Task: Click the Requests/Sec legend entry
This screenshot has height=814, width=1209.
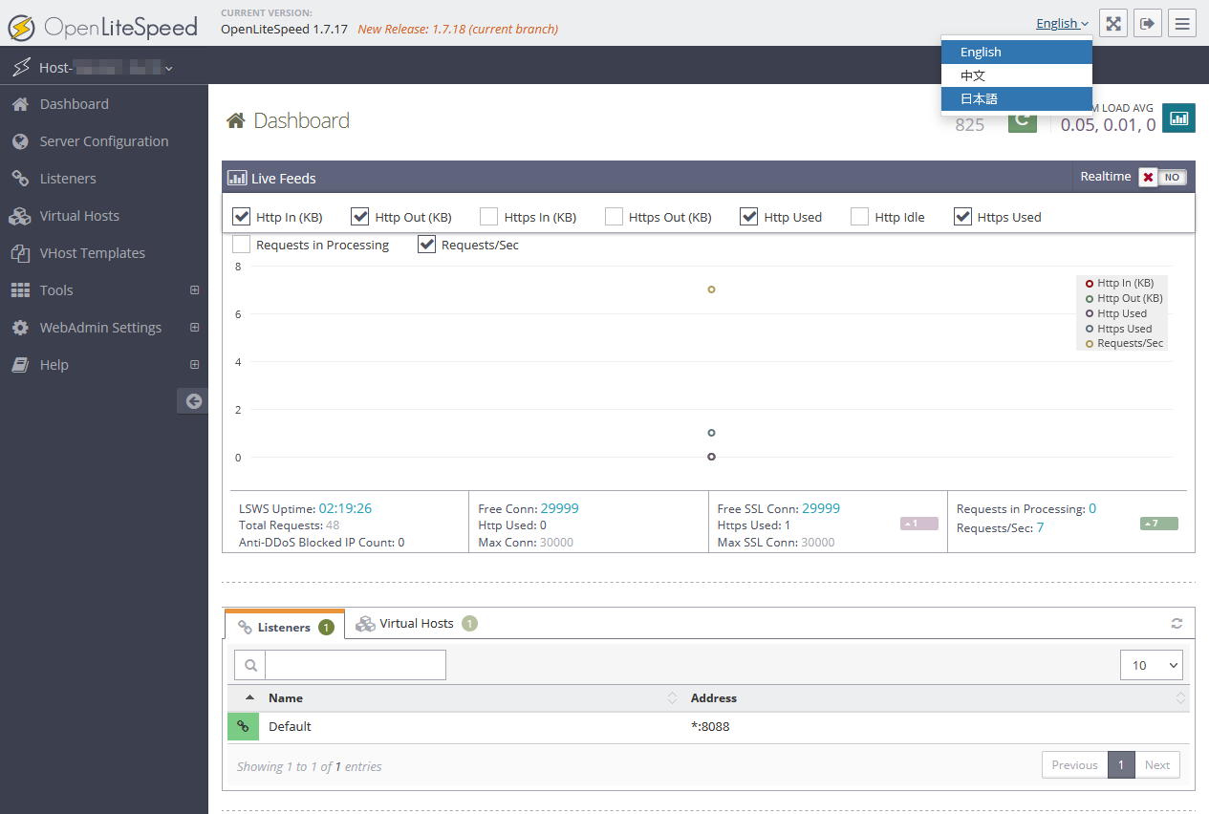Action: [x=1124, y=343]
